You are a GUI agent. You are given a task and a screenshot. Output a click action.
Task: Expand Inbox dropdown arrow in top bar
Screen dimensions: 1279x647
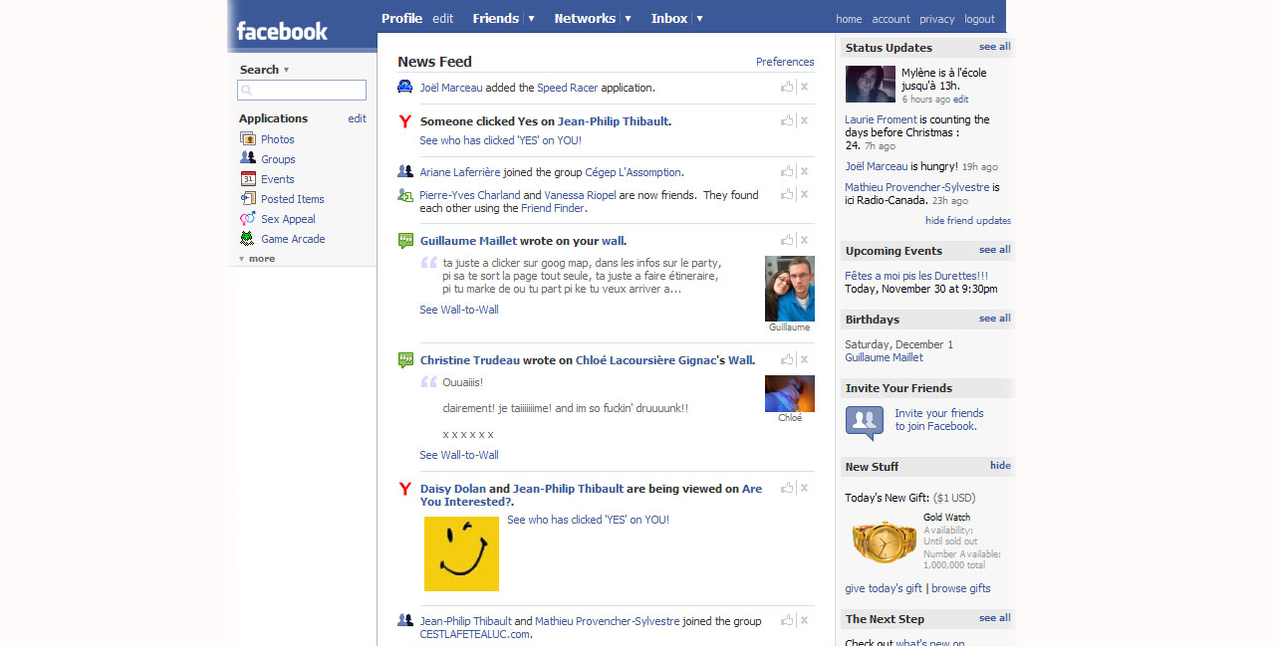[699, 18]
